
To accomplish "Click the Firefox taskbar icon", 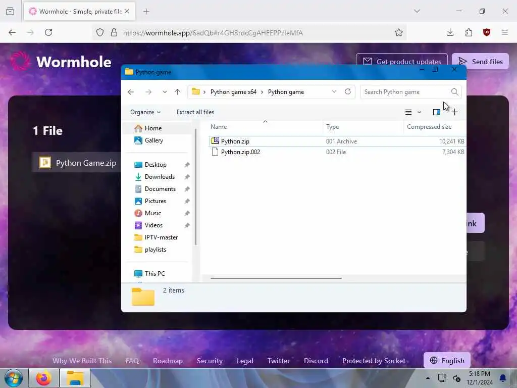I will [x=43, y=378].
